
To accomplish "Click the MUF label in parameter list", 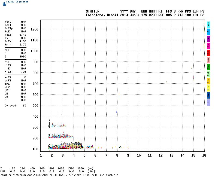I will pos(7,50).
